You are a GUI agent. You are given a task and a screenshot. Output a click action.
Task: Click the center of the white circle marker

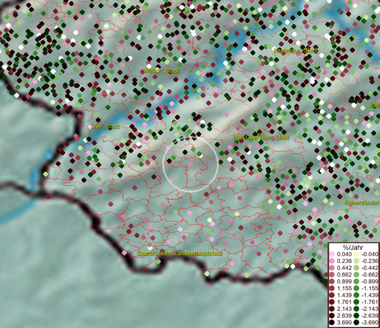pyautogui.click(x=190, y=165)
